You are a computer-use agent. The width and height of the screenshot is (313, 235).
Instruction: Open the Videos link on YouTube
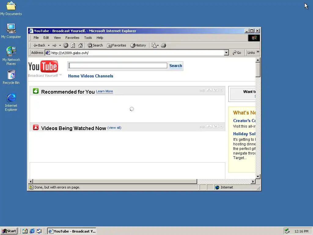[87, 76]
